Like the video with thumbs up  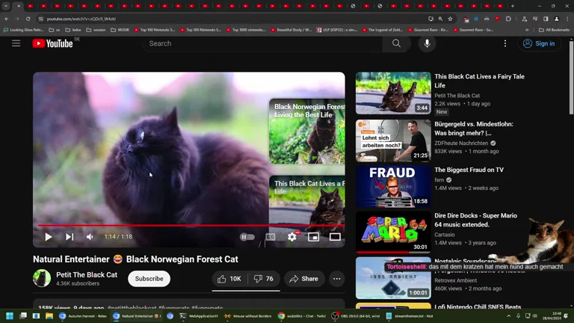(229, 279)
